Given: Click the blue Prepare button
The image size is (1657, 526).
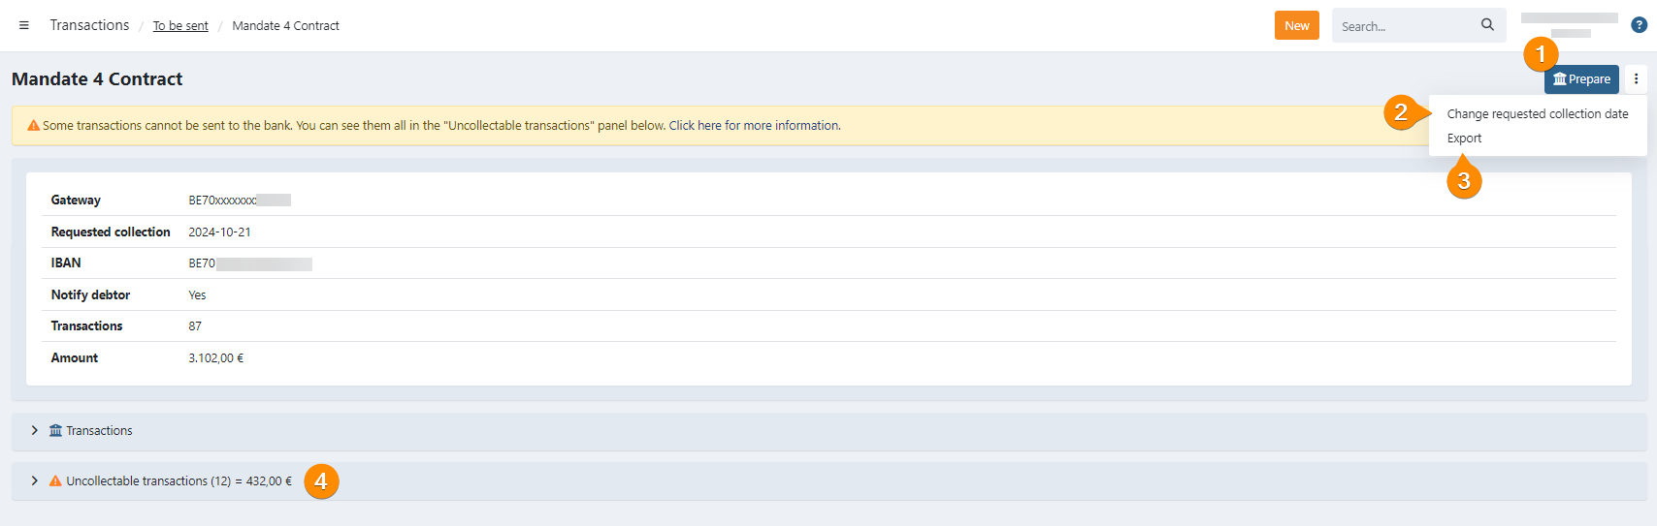Looking at the screenshot, I should point(1580,79).
